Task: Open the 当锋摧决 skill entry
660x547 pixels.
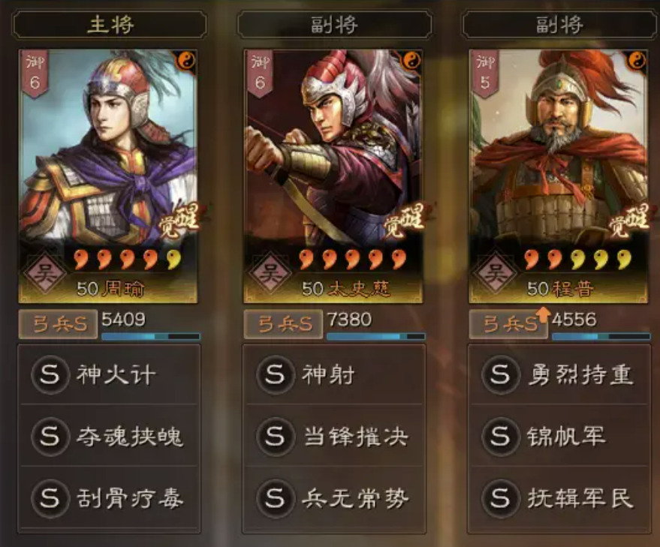Action: click(334, 436)
